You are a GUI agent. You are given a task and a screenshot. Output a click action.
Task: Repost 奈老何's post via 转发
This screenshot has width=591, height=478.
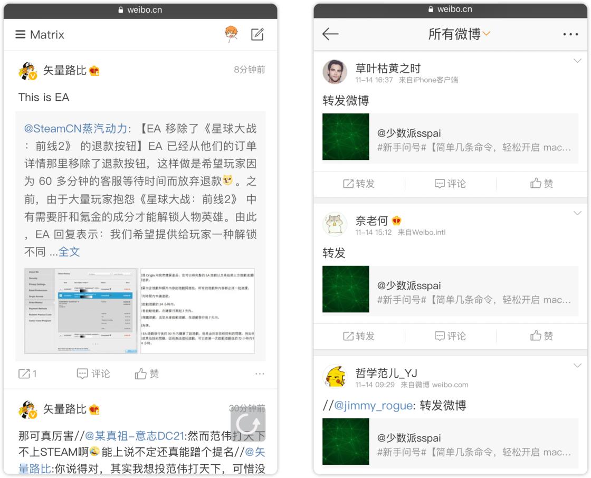click(x=359, y=336)
